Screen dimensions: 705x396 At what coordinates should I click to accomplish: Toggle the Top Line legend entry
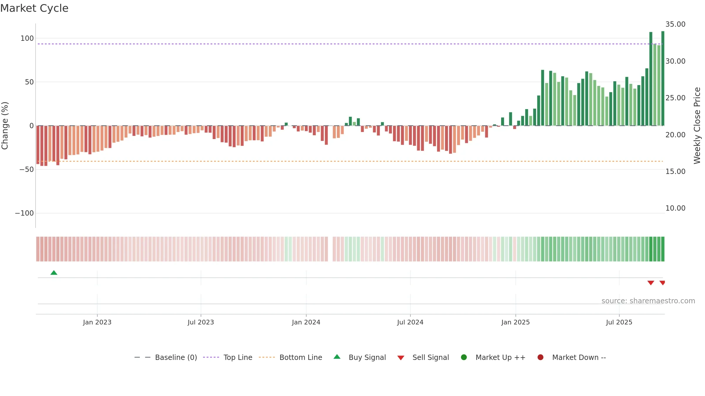[228, 357]
